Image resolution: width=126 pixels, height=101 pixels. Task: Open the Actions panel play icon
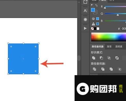[x=85, y=28]
